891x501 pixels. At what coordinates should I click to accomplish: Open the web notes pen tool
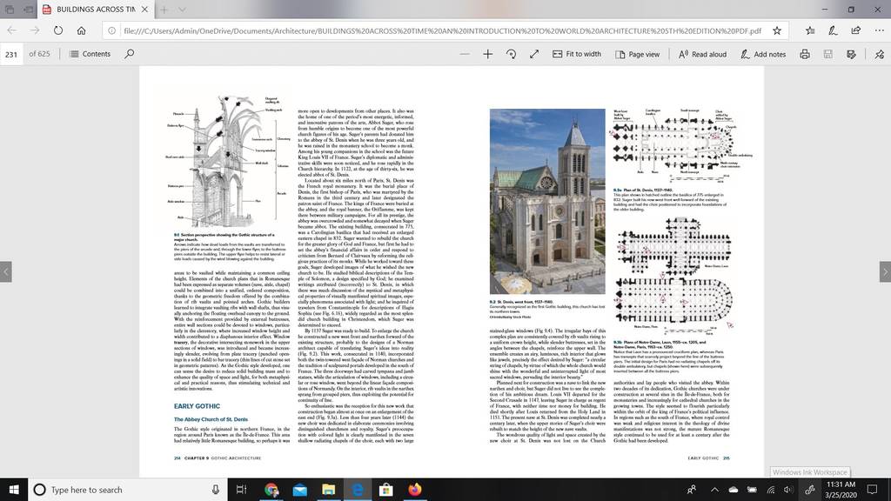[x=833, y=30]
